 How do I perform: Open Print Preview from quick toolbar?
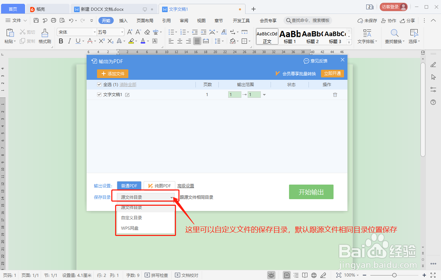62,20
